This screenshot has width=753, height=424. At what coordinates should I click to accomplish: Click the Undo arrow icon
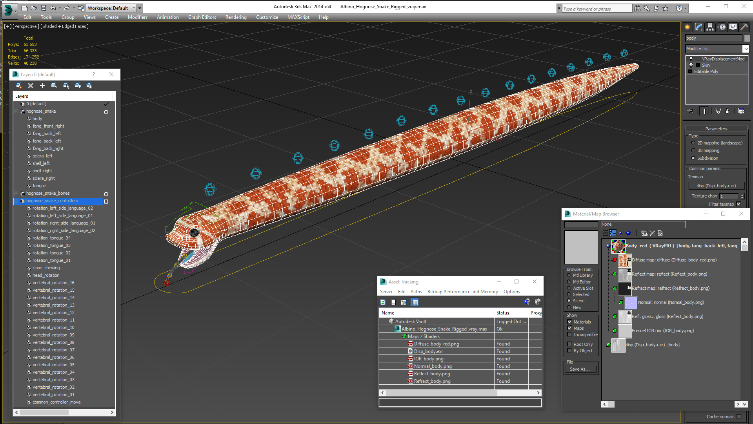point(53,8)
